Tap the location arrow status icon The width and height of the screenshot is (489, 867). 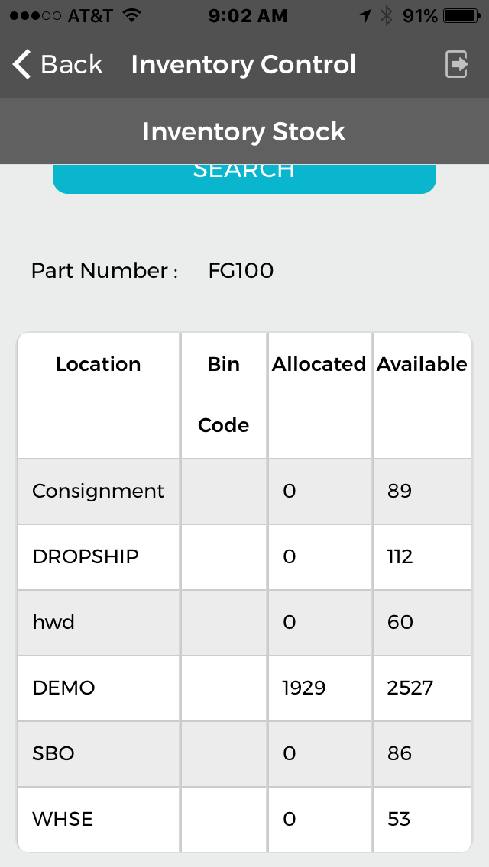click(x=364, y=16)
